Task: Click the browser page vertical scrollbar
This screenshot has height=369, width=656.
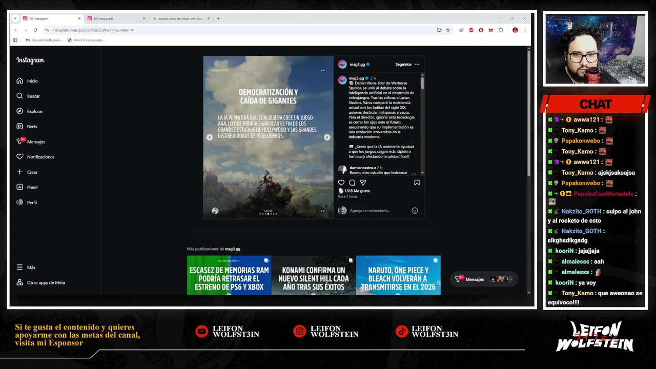Action: click(x=529, y=113)
